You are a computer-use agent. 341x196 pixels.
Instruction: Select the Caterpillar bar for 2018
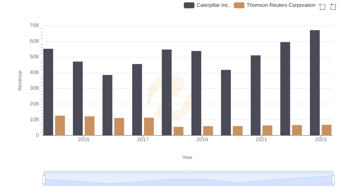click(167, 92)
